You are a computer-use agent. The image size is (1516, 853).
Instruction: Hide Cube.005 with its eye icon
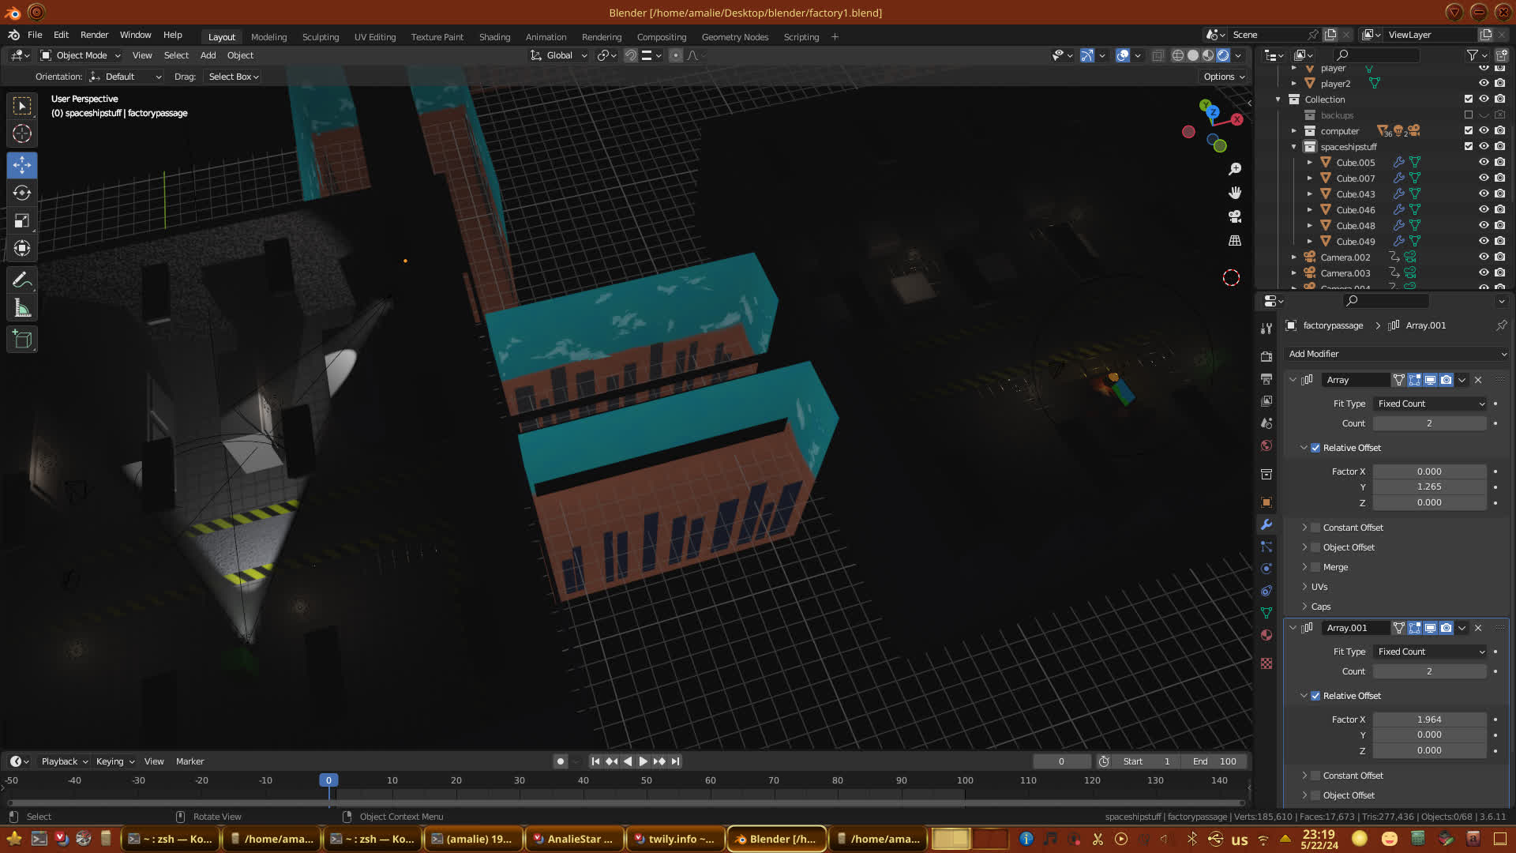pos(1484,163)
